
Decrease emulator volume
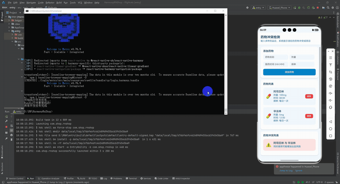pyautogui.click(x=331, y=100)
